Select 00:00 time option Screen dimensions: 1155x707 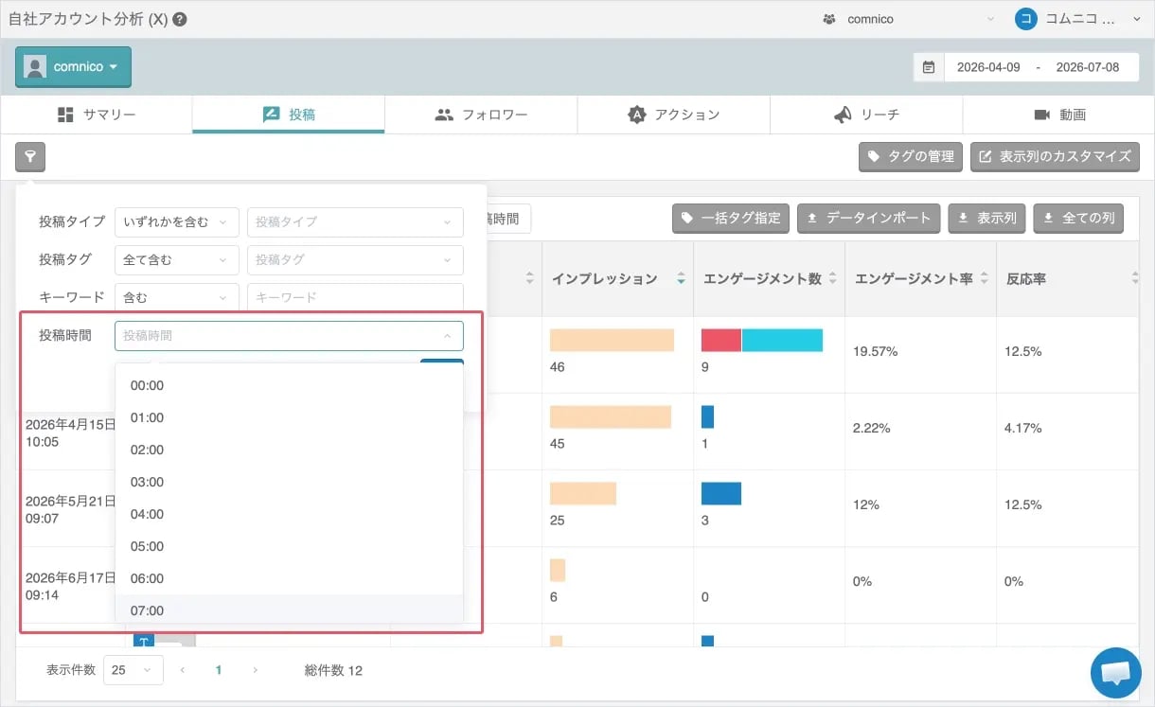tap(289, 385)
